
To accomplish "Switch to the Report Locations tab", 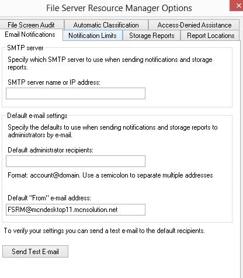I will pos(210,36).
